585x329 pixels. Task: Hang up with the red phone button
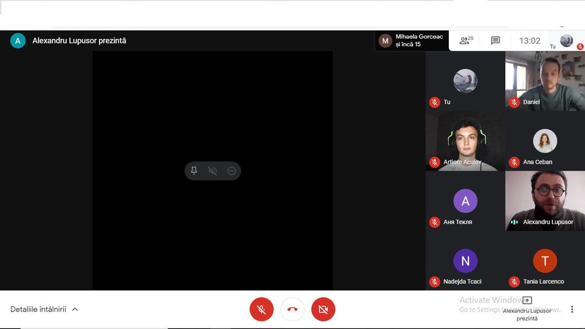pos(292,309)
